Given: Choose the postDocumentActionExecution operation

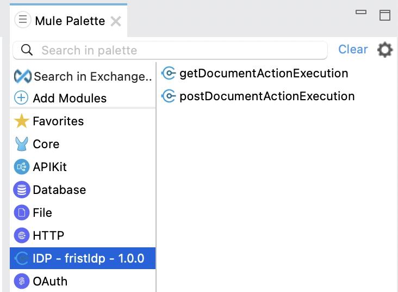Looking at the screenshot, I should [266, 96].
